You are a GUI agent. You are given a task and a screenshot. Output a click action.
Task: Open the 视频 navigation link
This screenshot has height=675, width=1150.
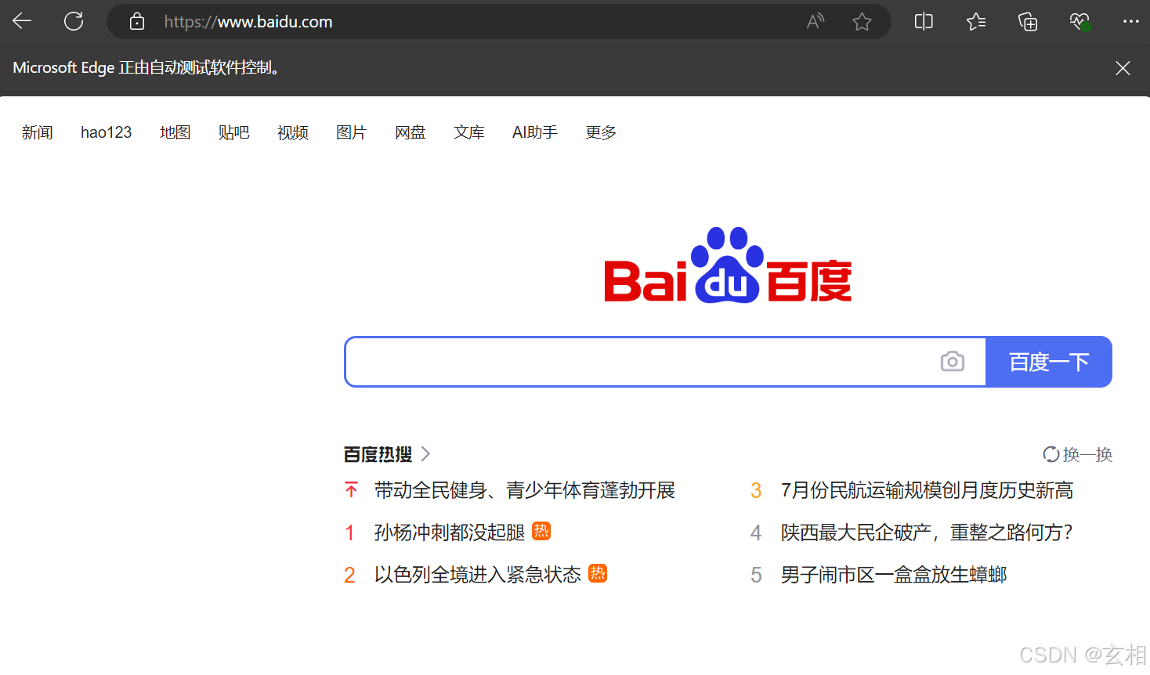[x=293, y=132]
